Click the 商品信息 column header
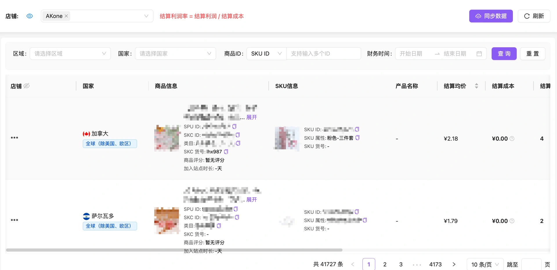The width and height of the screenshot is (557, 270). [x=166, y=86]
